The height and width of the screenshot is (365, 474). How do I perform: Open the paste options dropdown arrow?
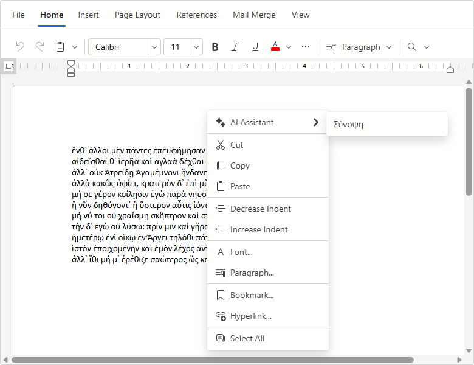75,47
